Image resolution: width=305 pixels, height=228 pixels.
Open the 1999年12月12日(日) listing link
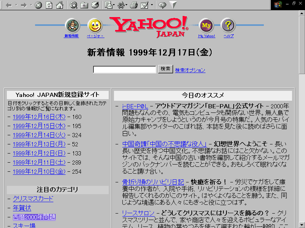[x=39, y=154]
